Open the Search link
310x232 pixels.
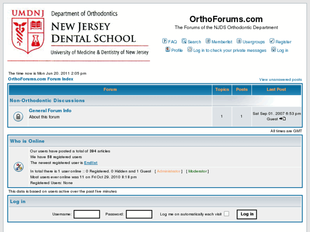point(194,42)
